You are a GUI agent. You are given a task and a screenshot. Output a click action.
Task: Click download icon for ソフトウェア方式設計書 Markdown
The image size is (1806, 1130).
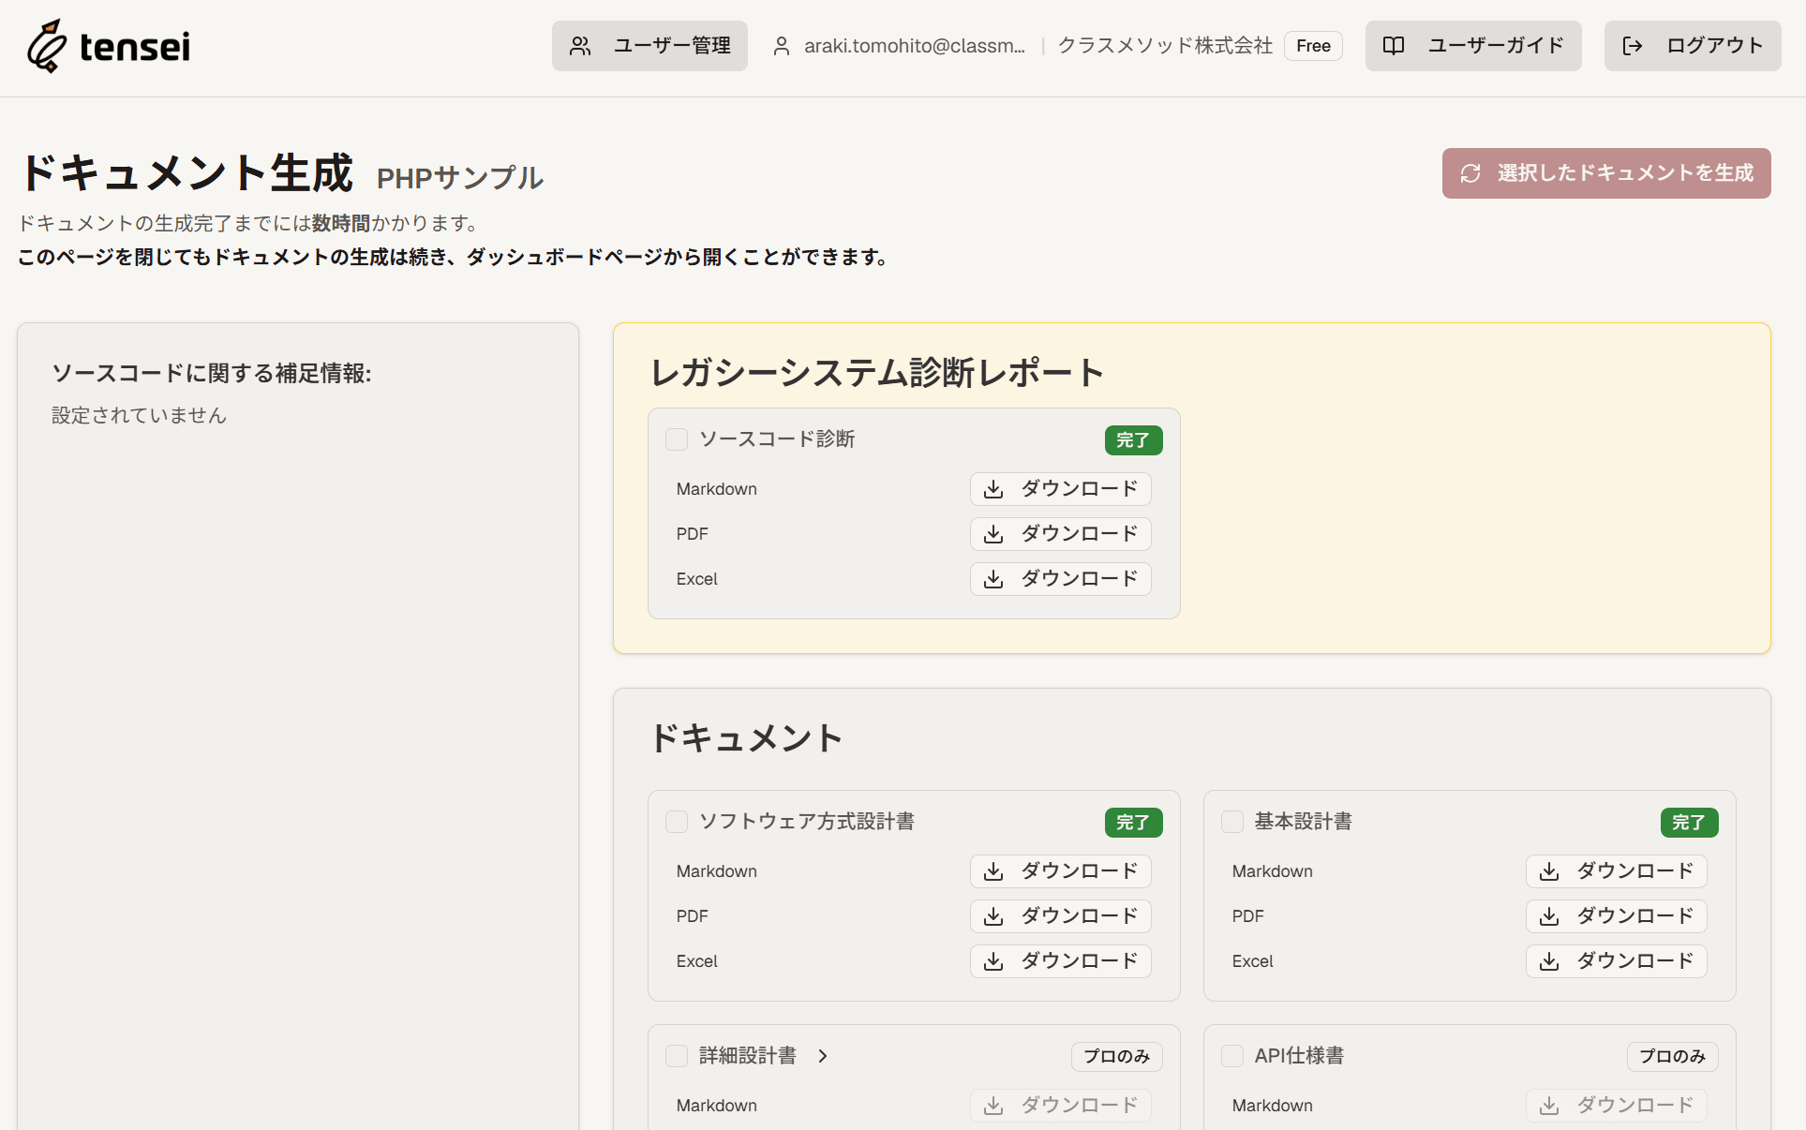point(993,871)
